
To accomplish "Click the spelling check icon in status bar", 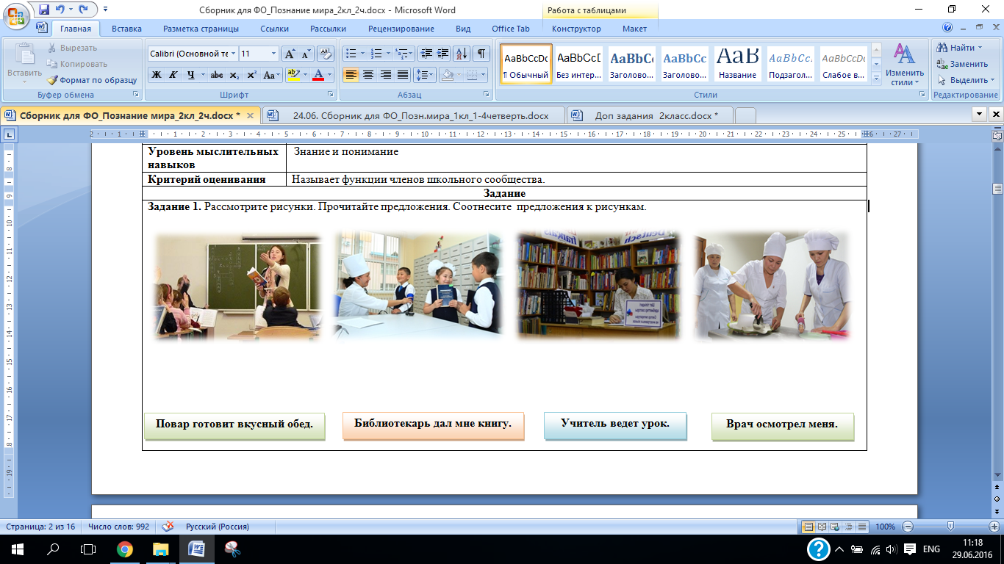I will [x=168, y=527].
